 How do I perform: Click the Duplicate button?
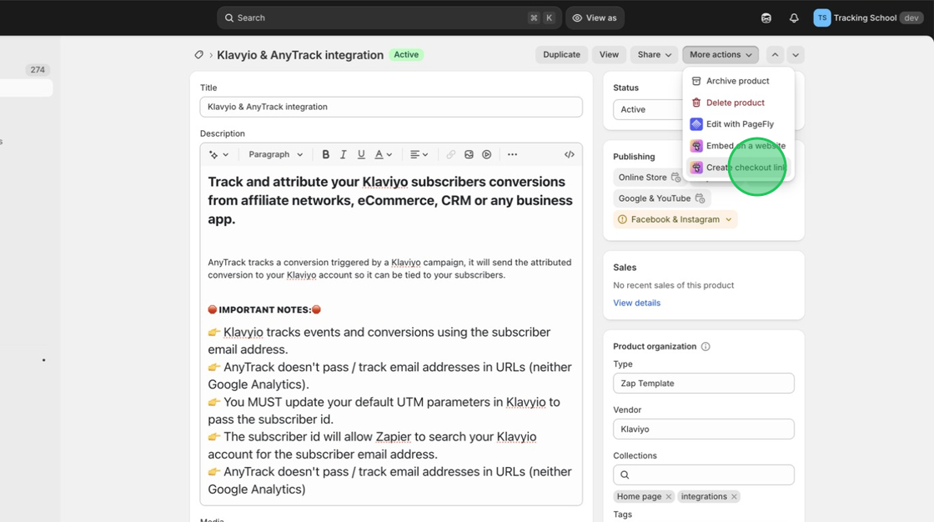tap(561, 55)
